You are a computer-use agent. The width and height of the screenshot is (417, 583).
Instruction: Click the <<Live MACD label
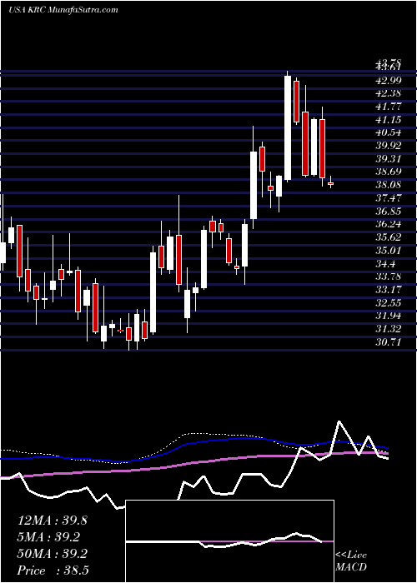(x=351, y=561)
